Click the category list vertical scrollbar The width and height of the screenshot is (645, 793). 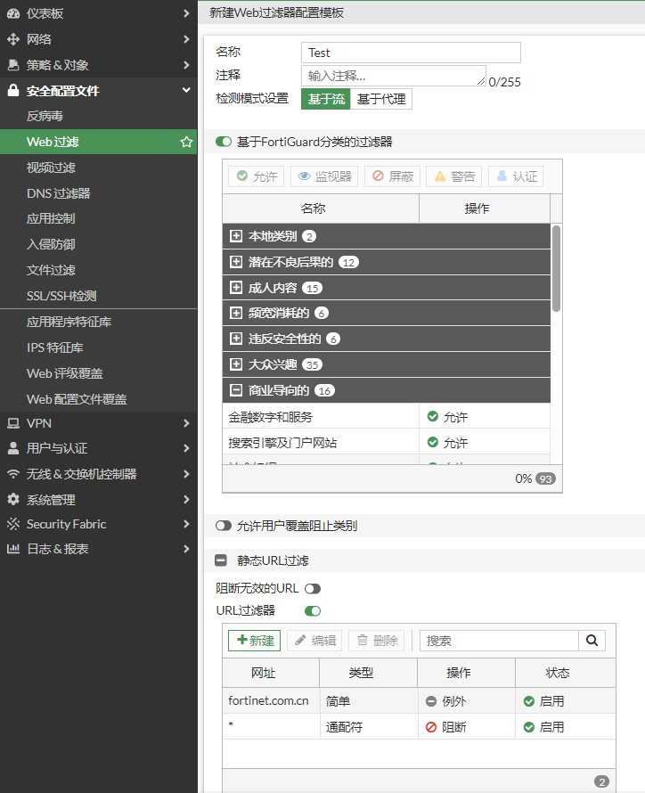[556, 267]
